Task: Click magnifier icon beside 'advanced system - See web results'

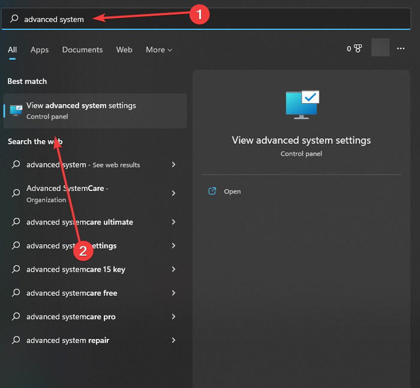Action: (16, 164)
